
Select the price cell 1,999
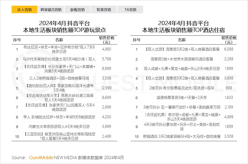pyautogui.click(x=229, y=69)
